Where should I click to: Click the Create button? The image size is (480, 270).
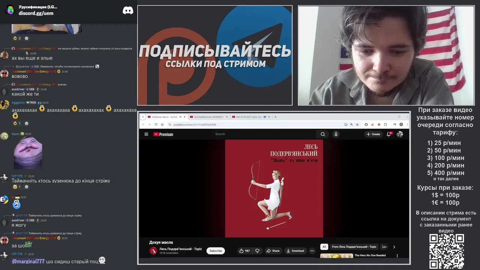(373, 134)
